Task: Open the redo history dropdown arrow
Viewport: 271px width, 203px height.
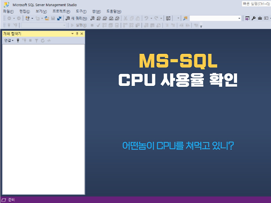Action: pyautogui.click(x=161, y=18)
